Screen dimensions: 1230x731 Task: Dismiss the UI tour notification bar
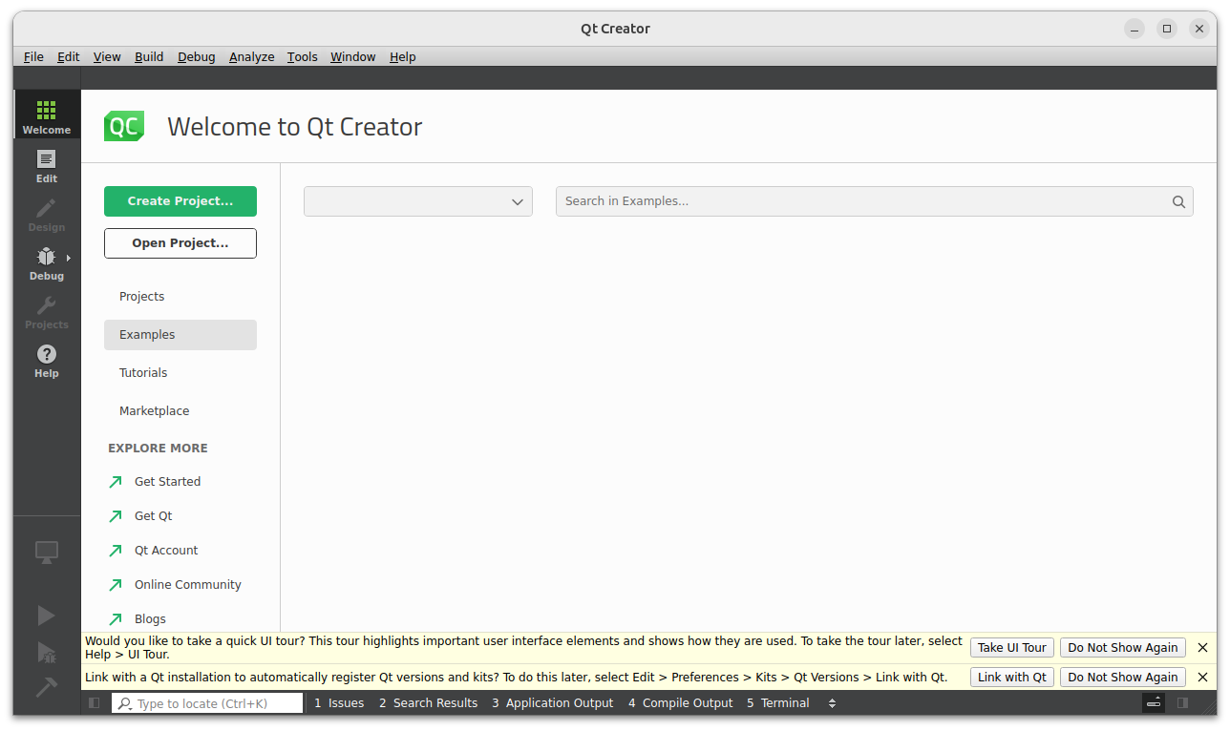[x=1202, y=647]
